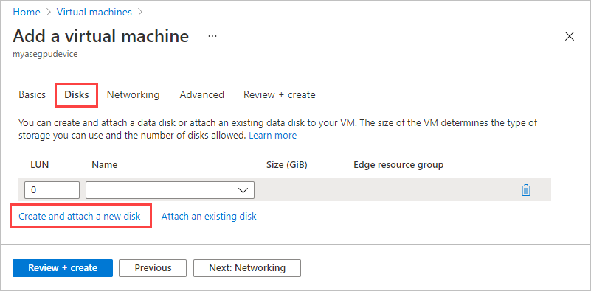Switch to the Basics tab

coord(32,94)
